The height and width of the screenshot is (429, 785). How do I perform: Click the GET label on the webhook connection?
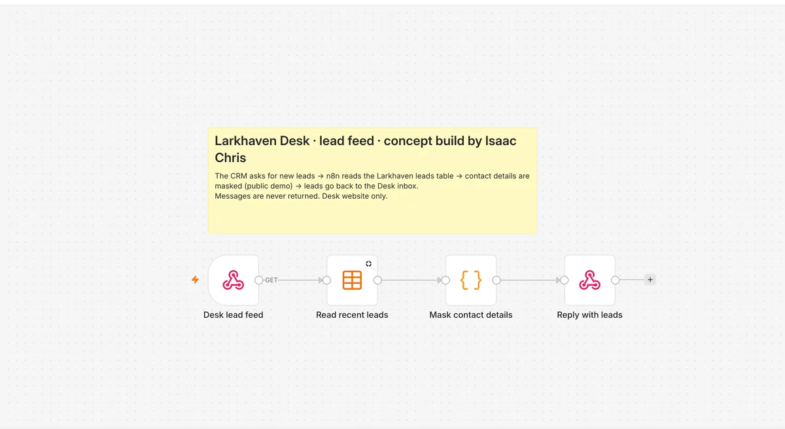[x=271, y=280]
